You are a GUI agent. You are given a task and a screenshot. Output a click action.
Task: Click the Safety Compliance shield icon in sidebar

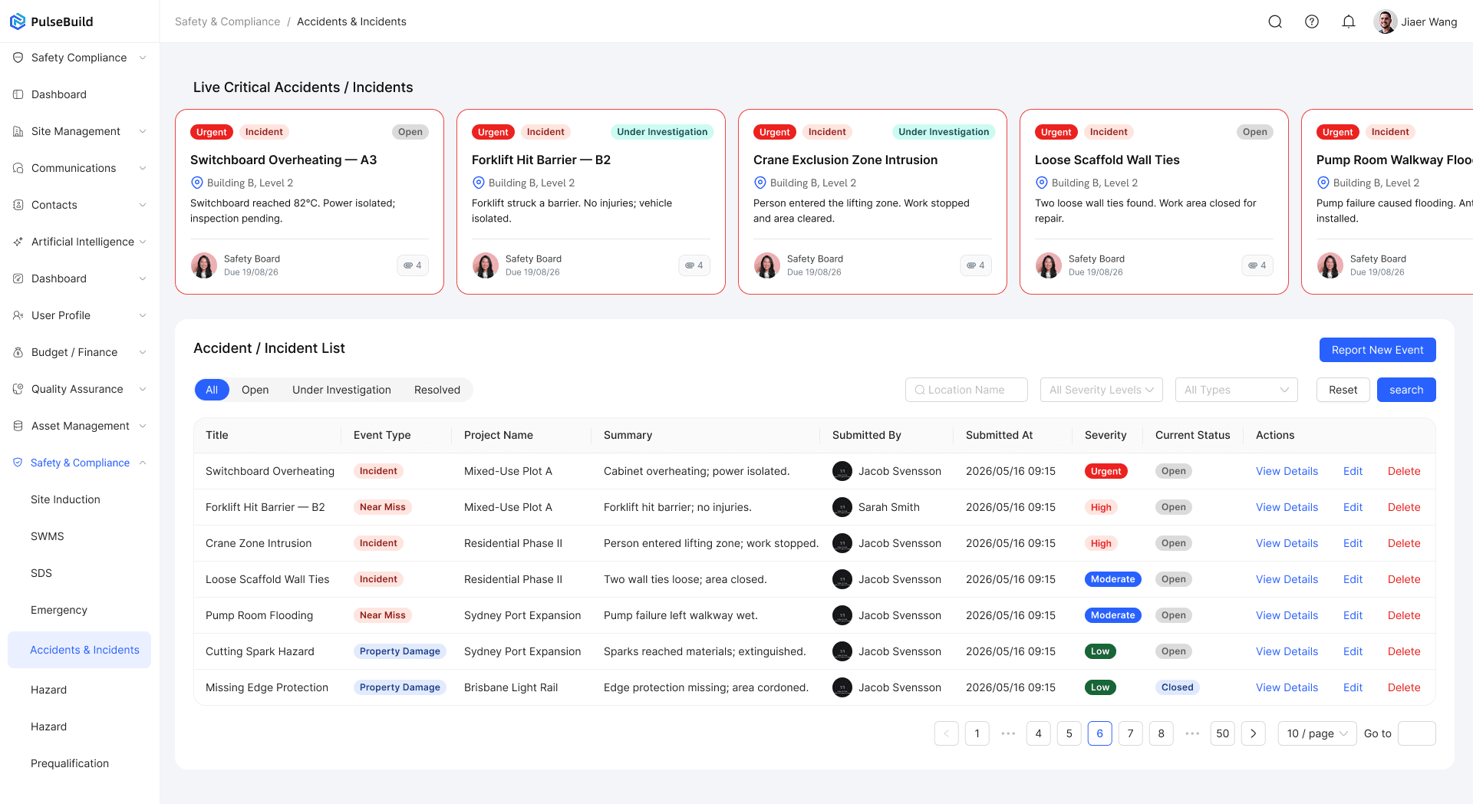pos(18,58)
